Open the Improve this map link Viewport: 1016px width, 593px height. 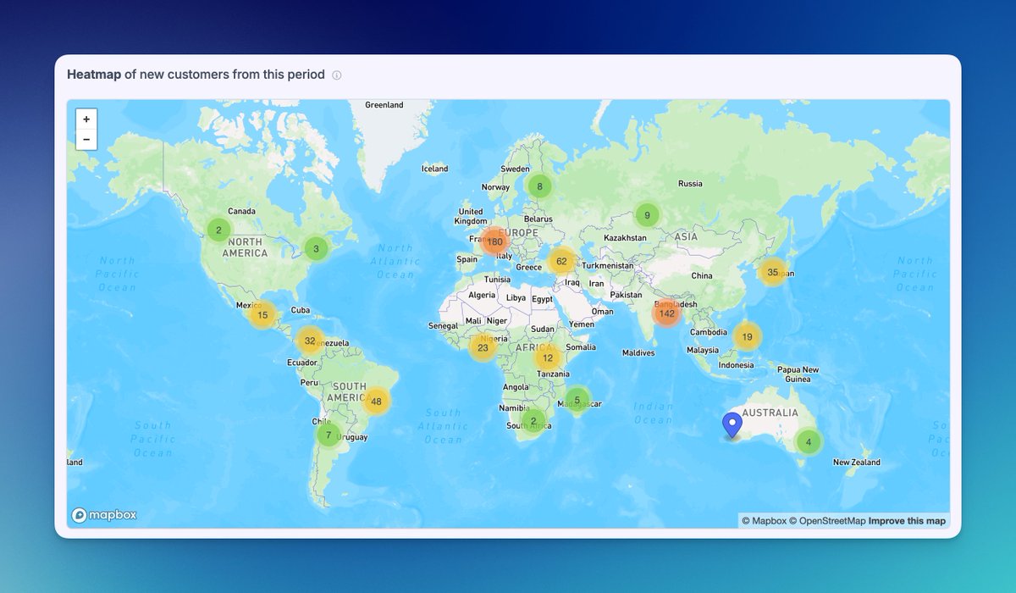coord(907,520)
